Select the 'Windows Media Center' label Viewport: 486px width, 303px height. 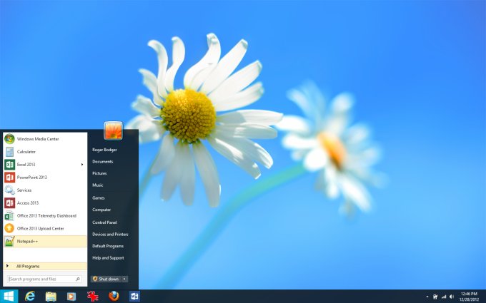point(38,139)
